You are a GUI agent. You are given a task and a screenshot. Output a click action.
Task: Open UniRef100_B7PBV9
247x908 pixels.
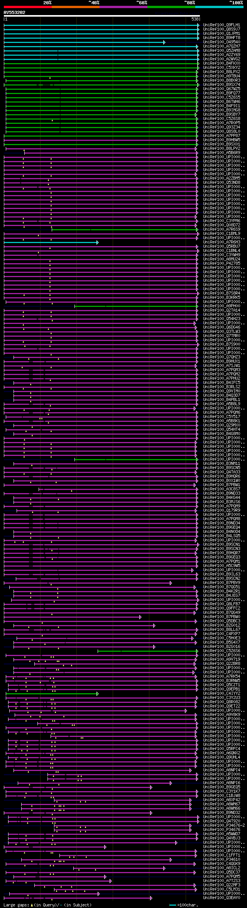click(x=222, y=583)
